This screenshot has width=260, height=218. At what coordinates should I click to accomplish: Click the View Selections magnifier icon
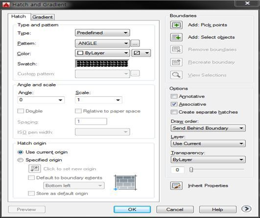pyautogui.click(x=176, y=75)
